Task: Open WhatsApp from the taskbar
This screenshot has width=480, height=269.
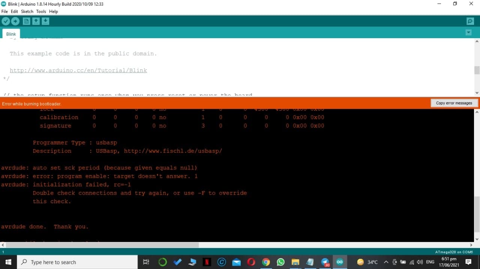Action: coord(280,262)
